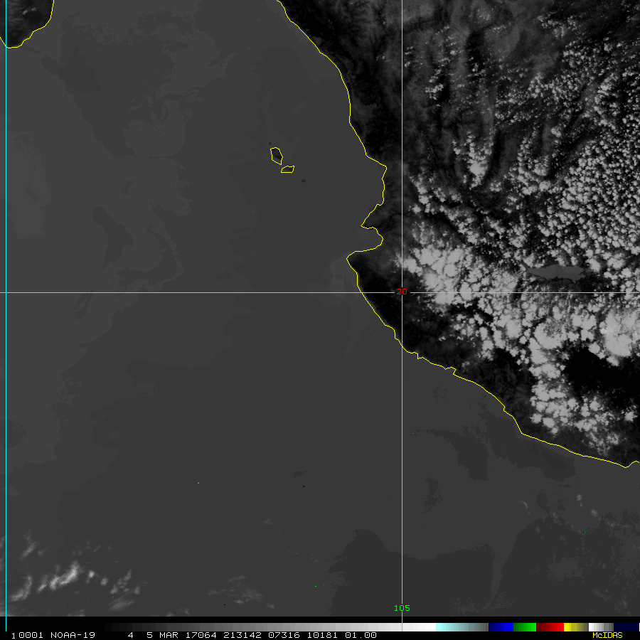Click the larger yellow-outlined island
Viewport: 640px width, 640px height.
(277, 156)
